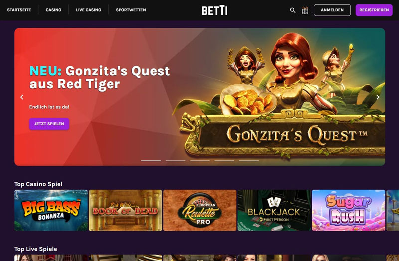Open Big Bass Bonanza game tile

click(x=51, y=210)
